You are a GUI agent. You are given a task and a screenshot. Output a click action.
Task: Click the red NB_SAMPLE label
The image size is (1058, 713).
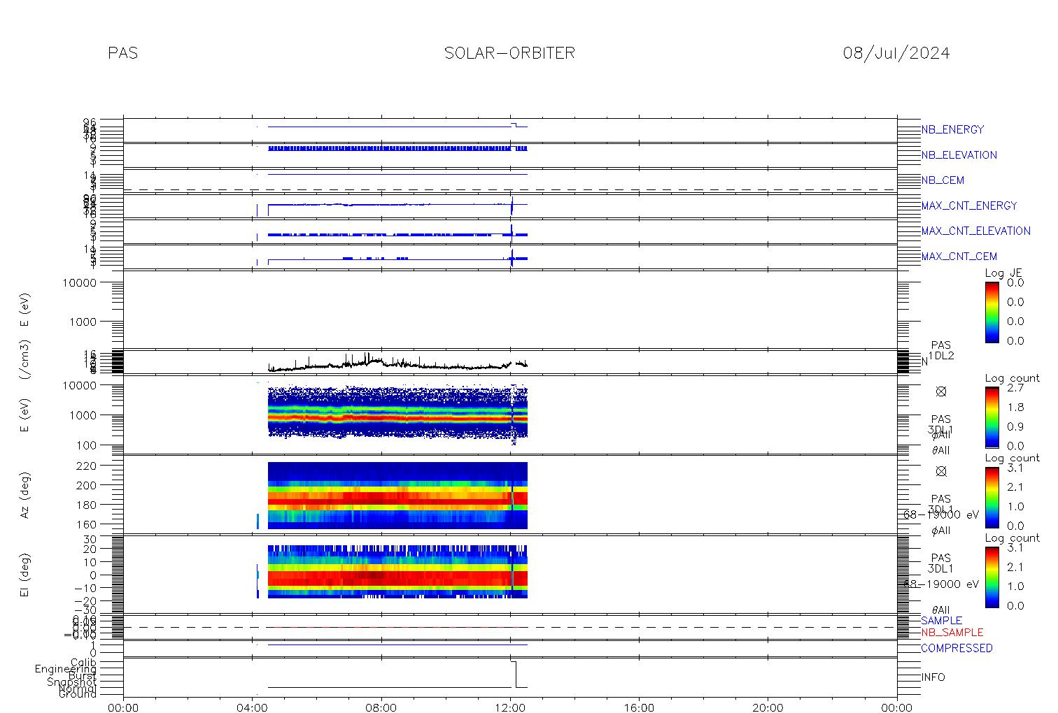tap(952, 633)
